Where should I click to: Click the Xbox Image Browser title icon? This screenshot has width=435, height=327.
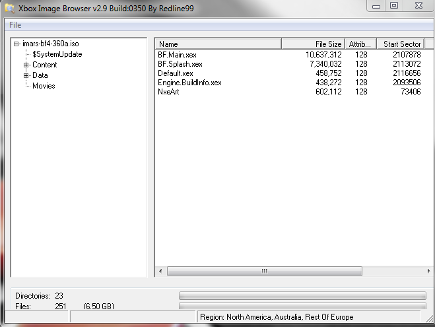9,8
